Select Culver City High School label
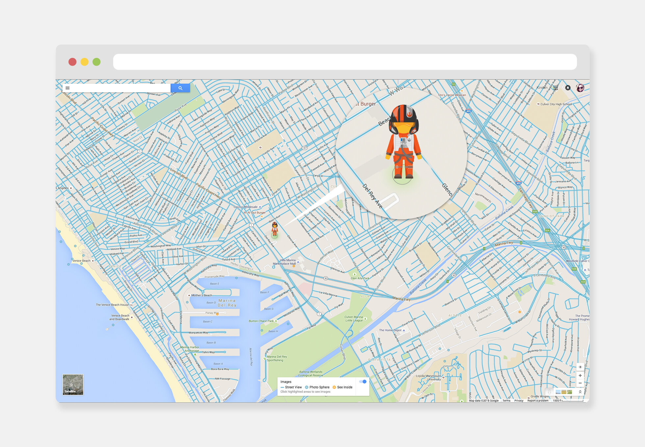This screenshot has width=645, height=447. point(556,104)
